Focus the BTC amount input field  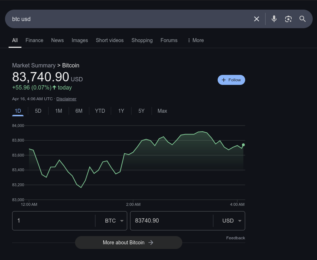click(54, 221)
